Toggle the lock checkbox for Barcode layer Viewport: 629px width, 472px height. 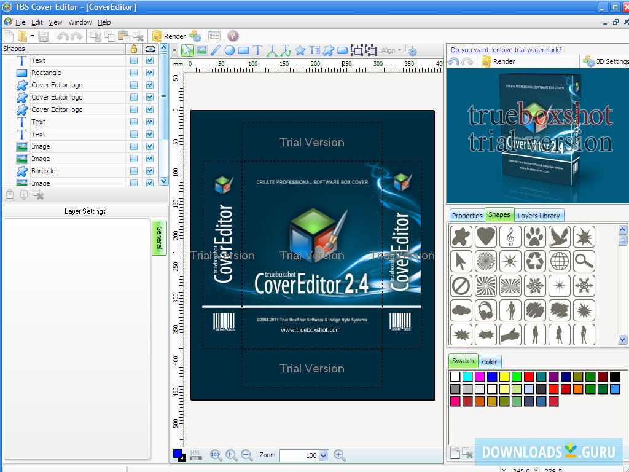(x=134, y=171)
